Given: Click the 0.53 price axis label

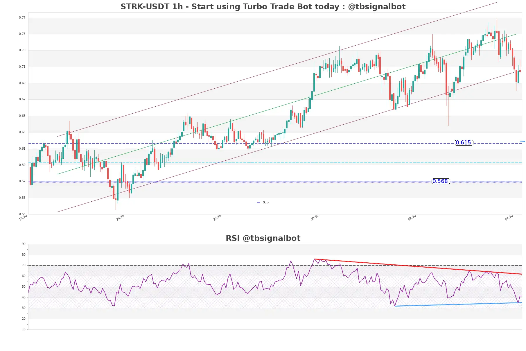Looking at the screenshot, I should (x=22, y=214).
